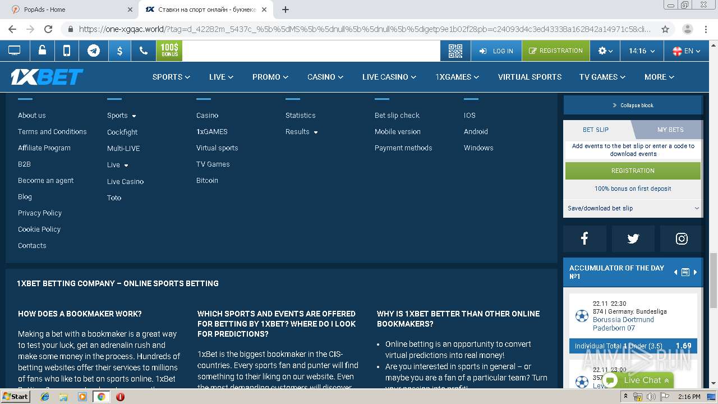This screenshot has width=718, height=404.
Task: Open Borussia Dortmund Paderborn 07 match
Action: [623, 324]
